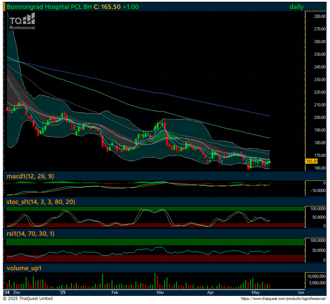The image size is (330, 304).
Task: Click the 50.0000 label on stochastic axis
Action: tap(319, 218)
